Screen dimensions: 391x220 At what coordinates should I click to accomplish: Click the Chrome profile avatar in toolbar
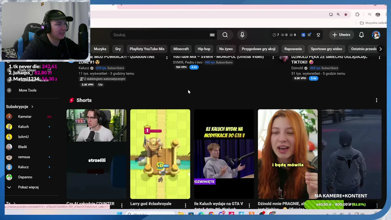pos(378,14)
